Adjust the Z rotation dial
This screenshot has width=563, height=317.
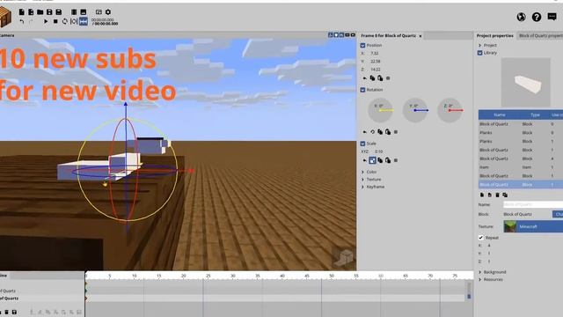point(450,110)
